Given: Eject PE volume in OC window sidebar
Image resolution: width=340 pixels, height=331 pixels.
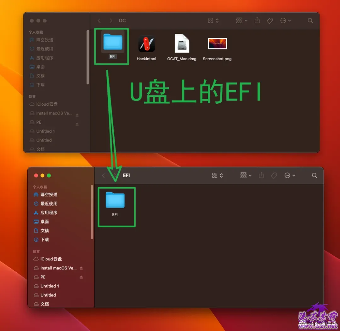Looking at the screenshot, I should (x=77, y=124).
